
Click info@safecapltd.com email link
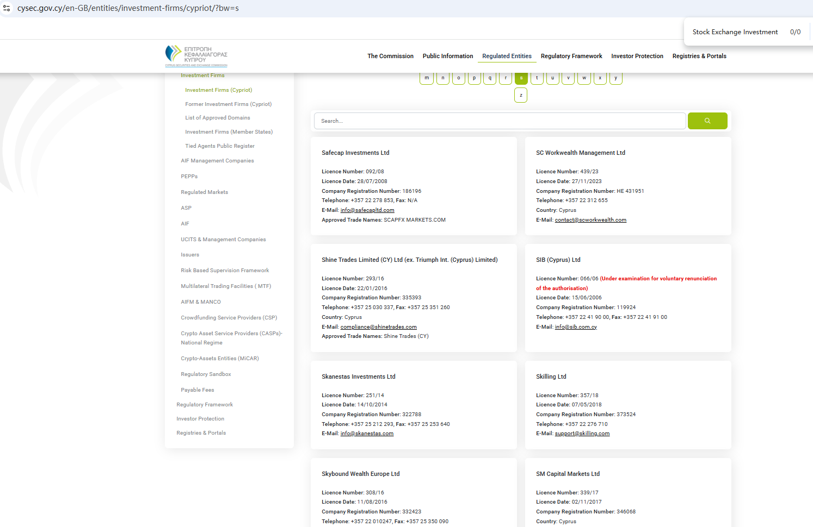[x=367, y=210]
